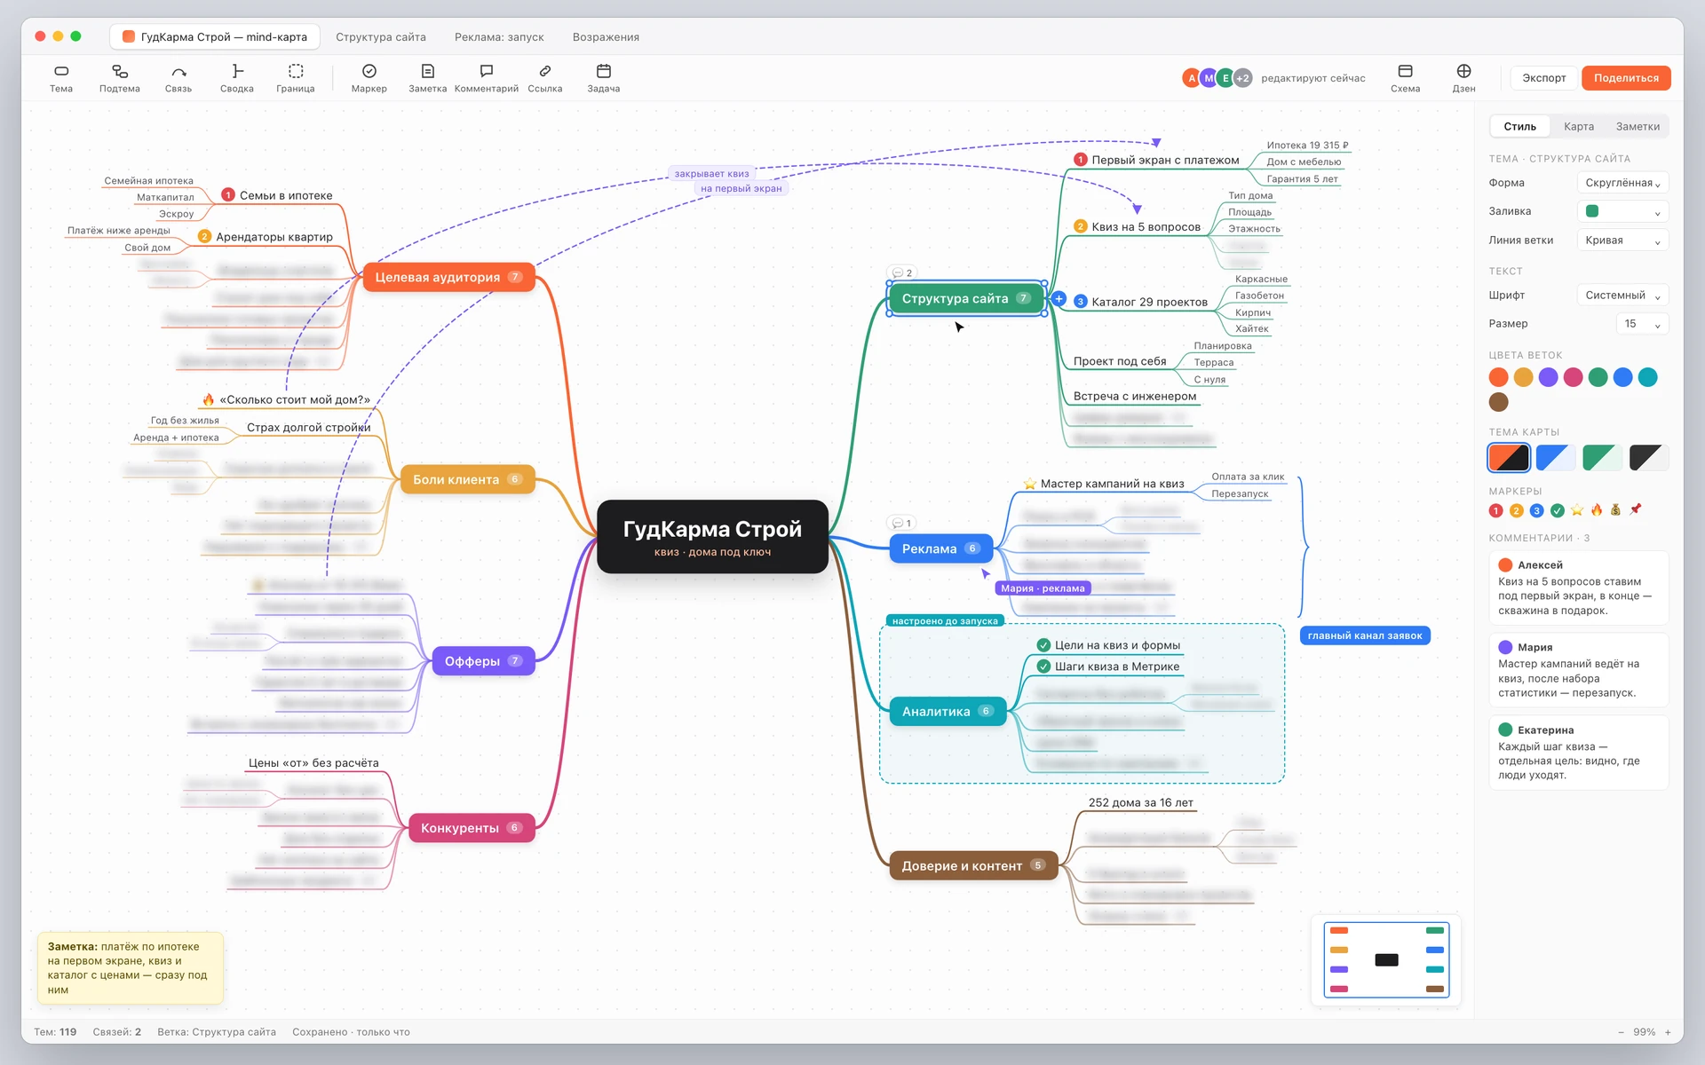Switch to Схема outline view

1406,78
